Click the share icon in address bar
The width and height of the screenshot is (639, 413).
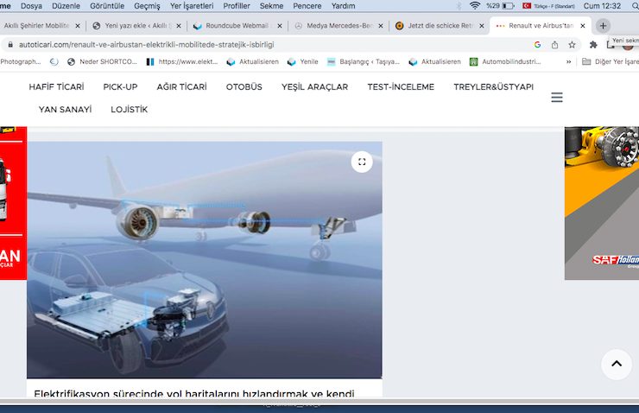554,44
